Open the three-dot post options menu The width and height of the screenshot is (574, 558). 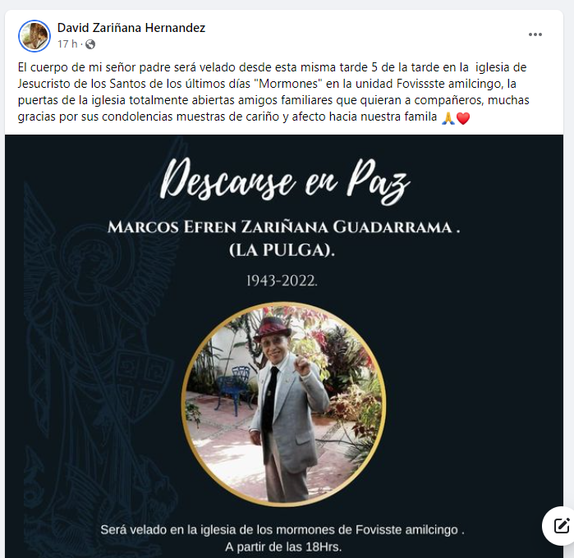535,34
